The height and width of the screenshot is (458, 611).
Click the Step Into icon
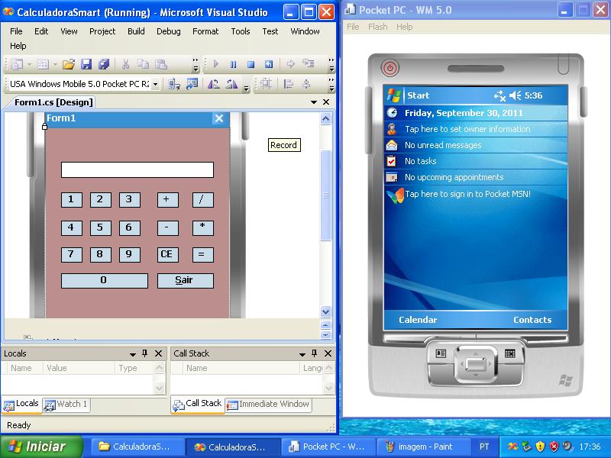pyautogui.click(x=309, y=63)
